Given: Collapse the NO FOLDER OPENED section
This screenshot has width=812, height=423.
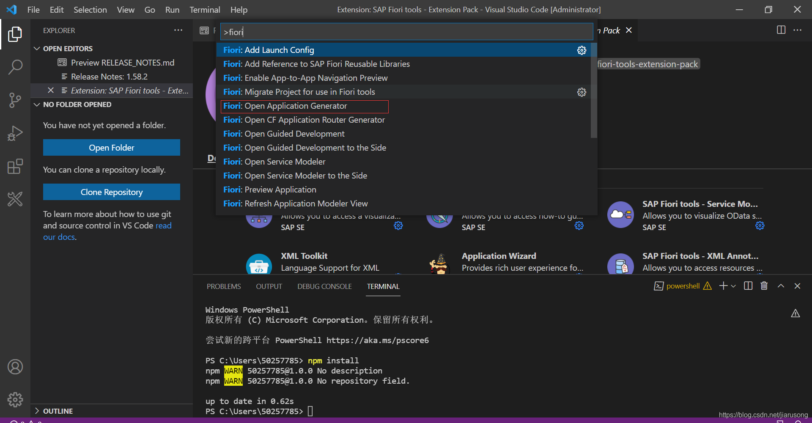Looking at the screenshot, I should (37, 104).
